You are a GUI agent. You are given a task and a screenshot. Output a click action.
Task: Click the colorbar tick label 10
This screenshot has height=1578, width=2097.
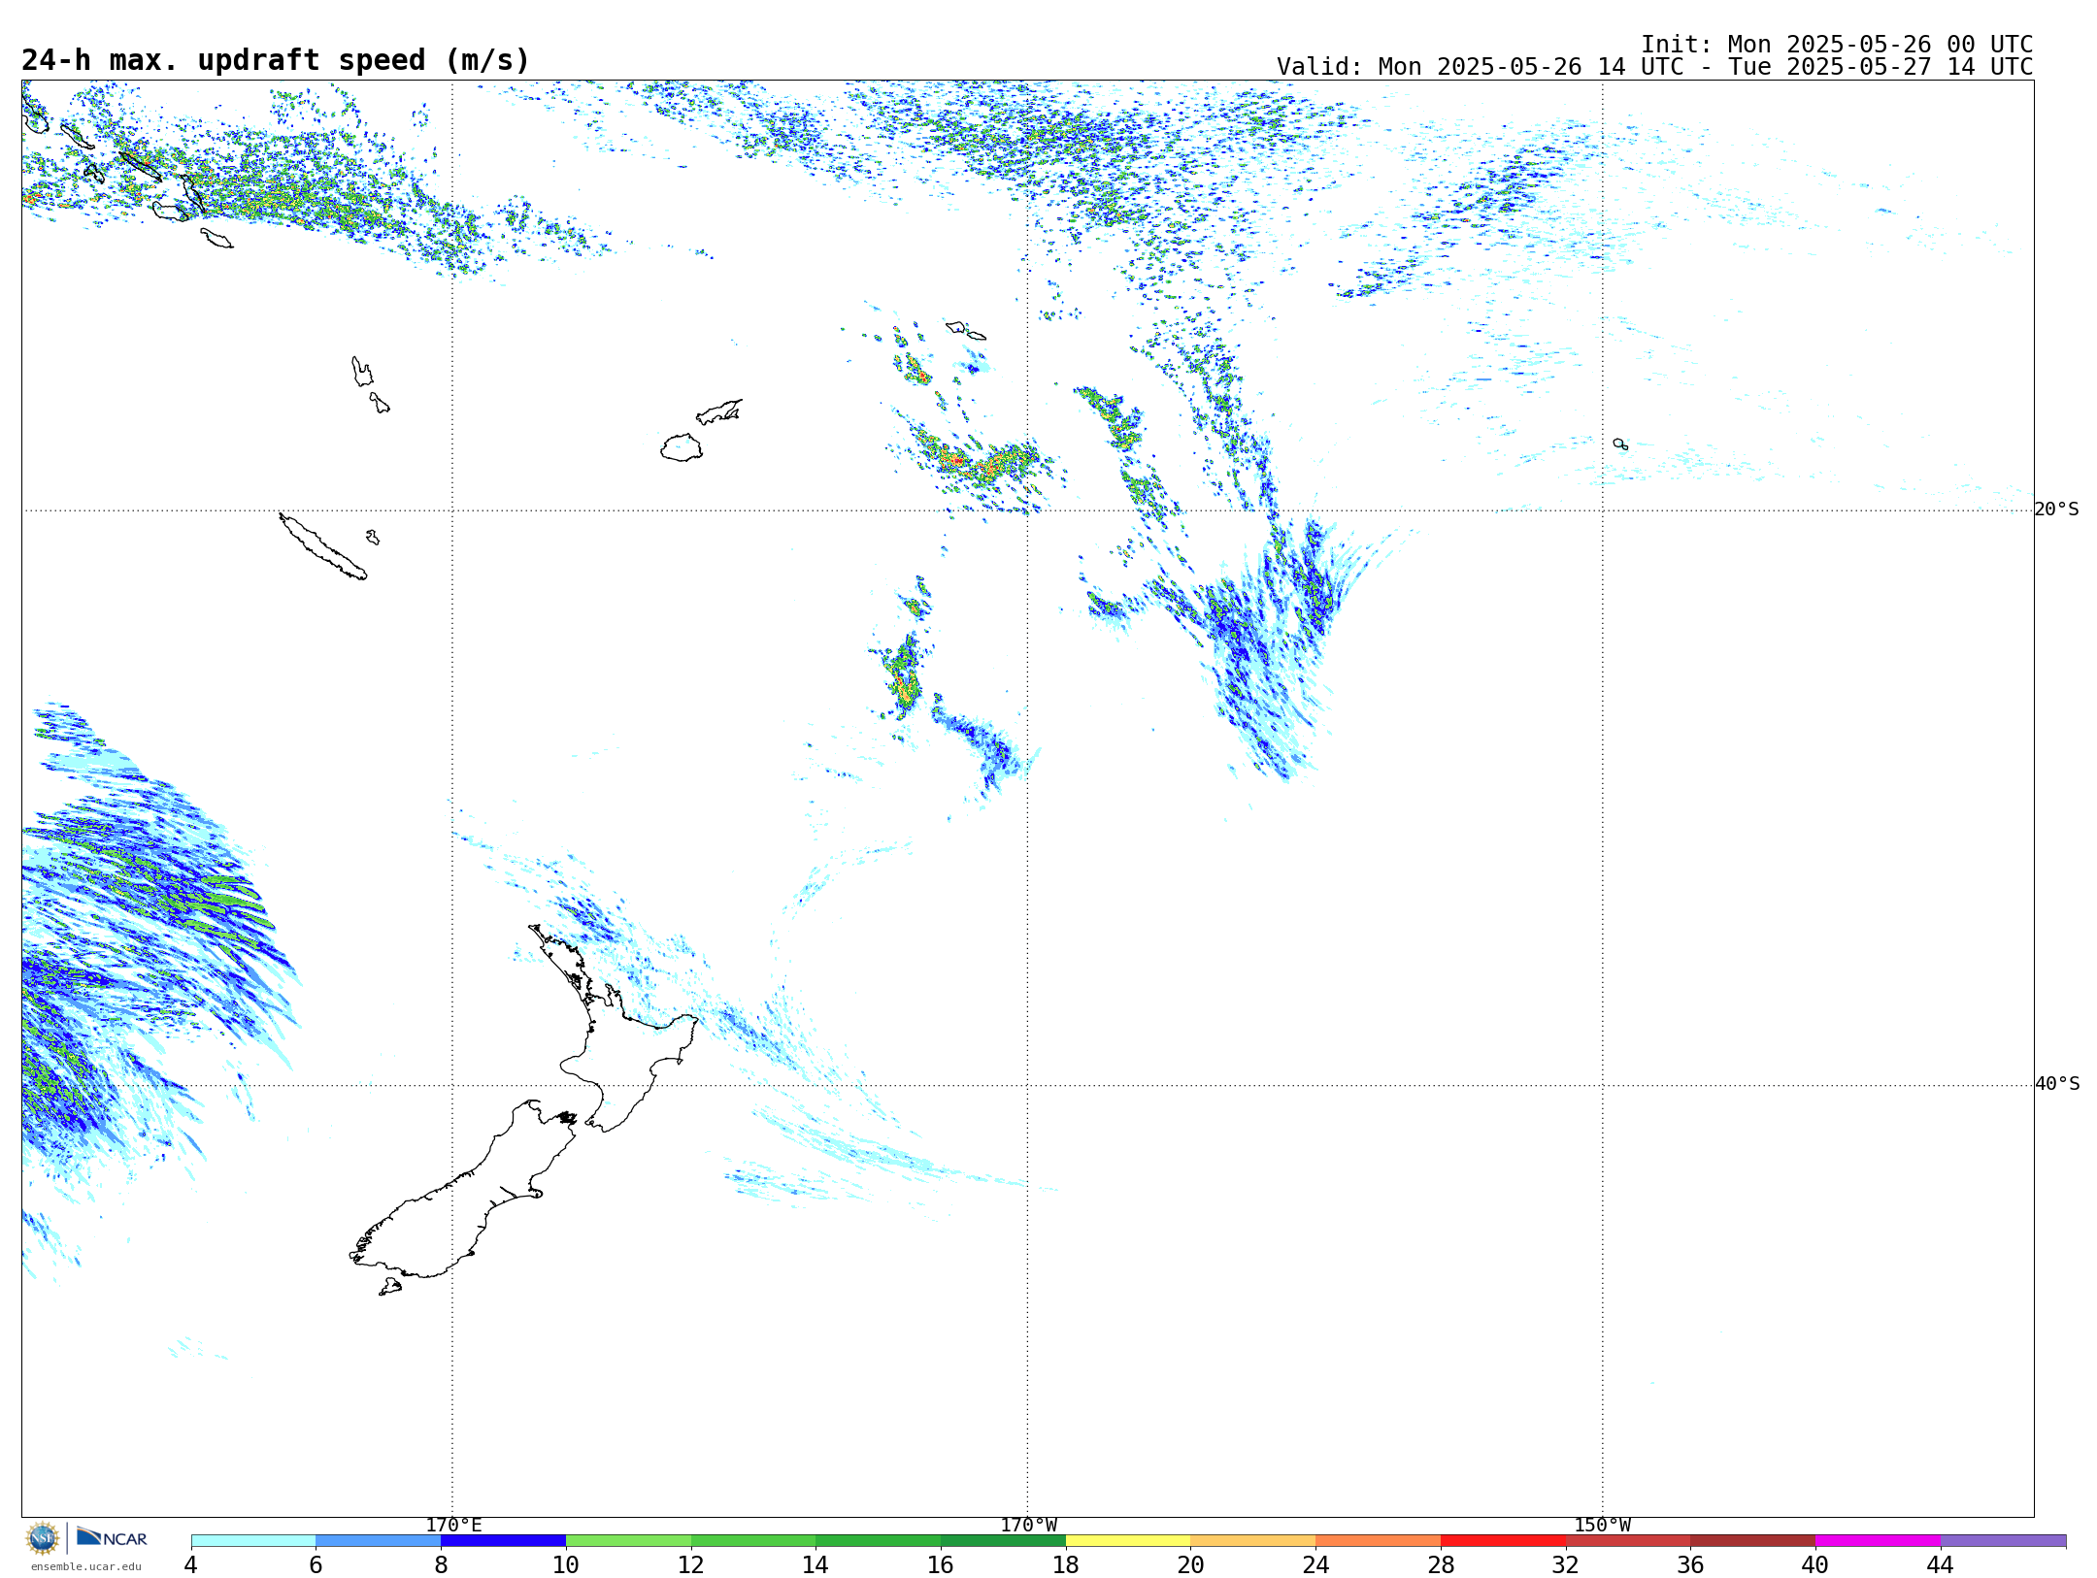[x=566, y=1564]
